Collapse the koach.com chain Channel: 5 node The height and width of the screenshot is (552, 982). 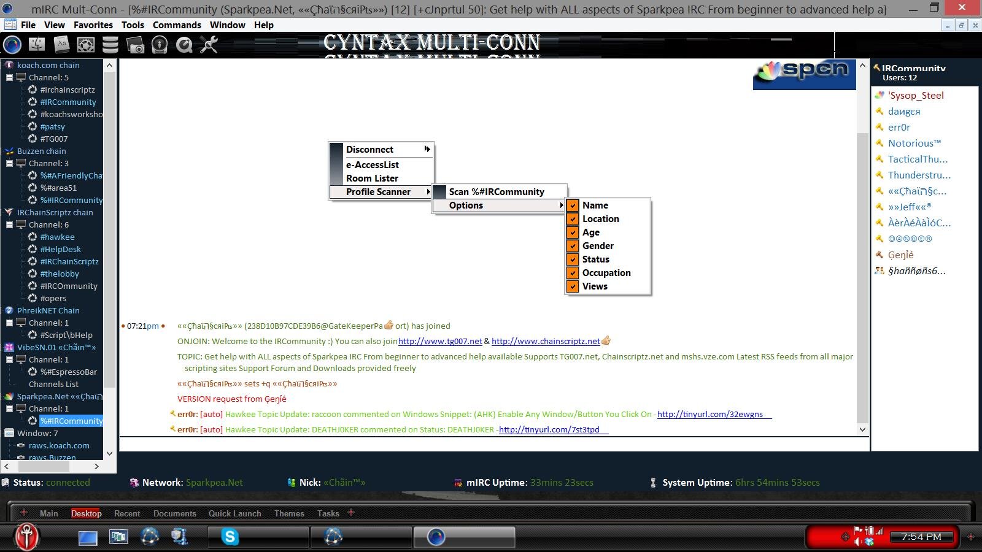10,78
